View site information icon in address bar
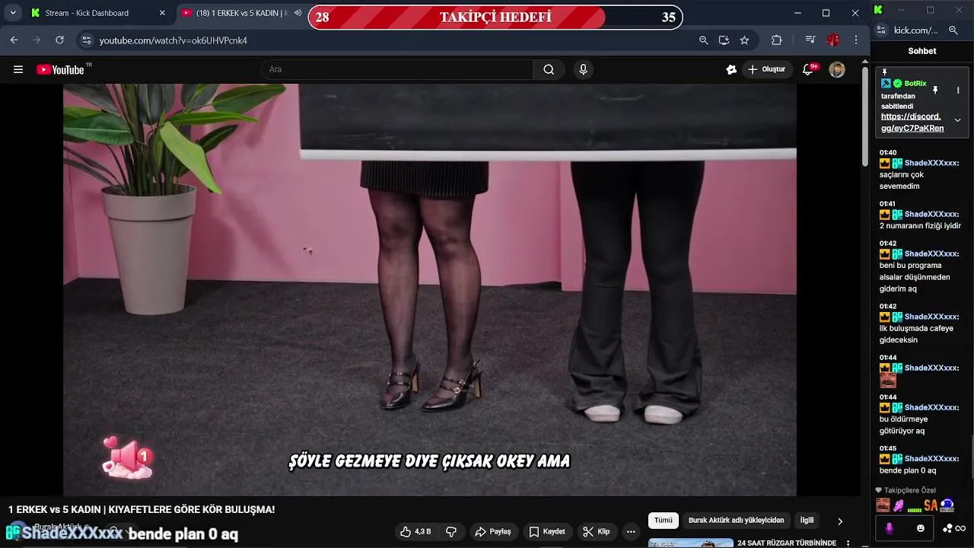Image resolution: width=974 pixels, height=548 pixels. 86,40
